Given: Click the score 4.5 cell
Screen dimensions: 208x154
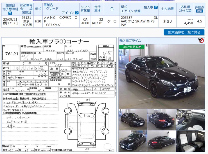Looking at the screenshot, I should (x=199, y=21).
